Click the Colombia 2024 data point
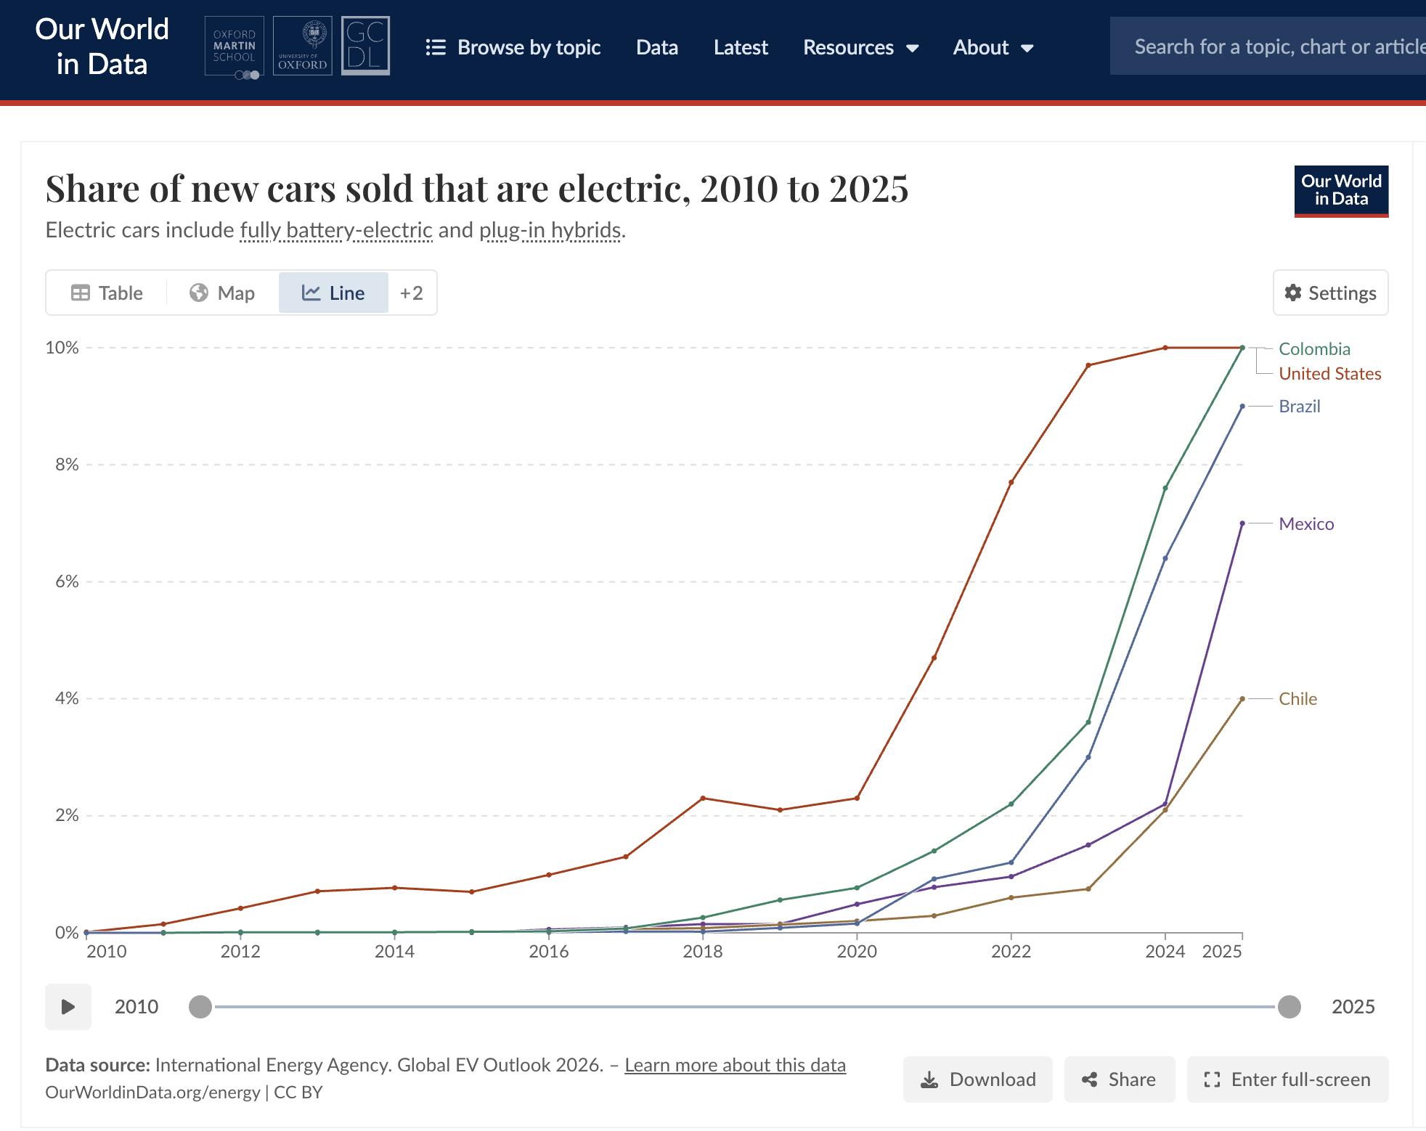 tap(1165, 488)
